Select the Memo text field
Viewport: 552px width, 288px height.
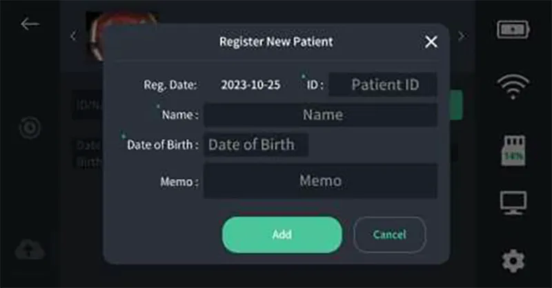point(320,181)
